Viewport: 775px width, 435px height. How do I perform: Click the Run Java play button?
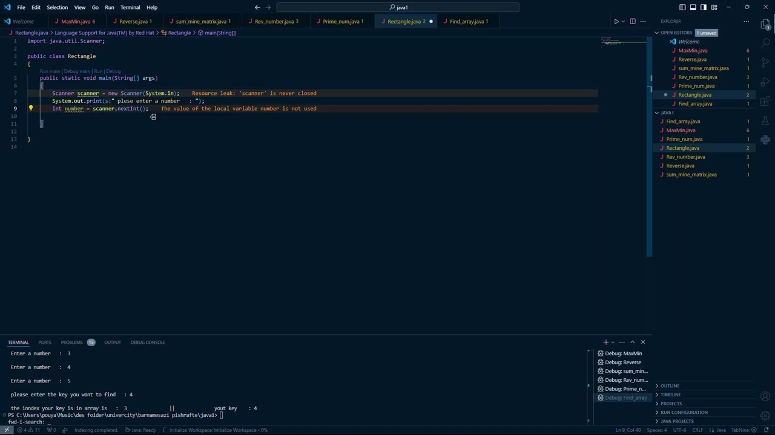click(616, 21)
